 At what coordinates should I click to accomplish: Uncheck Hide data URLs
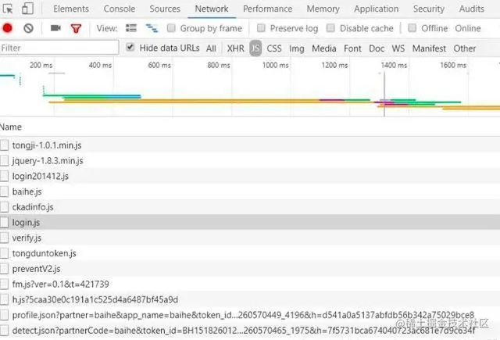pos(130,47)
